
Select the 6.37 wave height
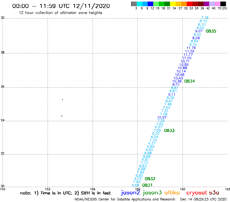point(159,127)
